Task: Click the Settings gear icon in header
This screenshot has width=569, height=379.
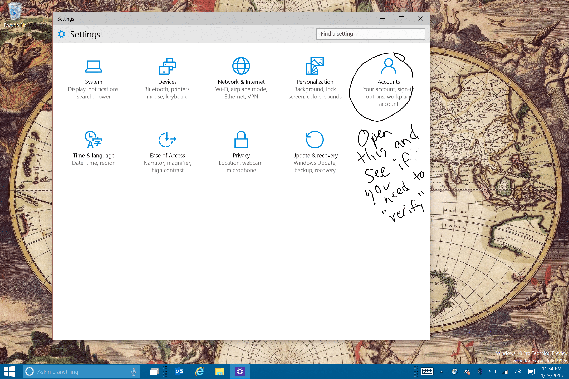Action: coord(62,34)
